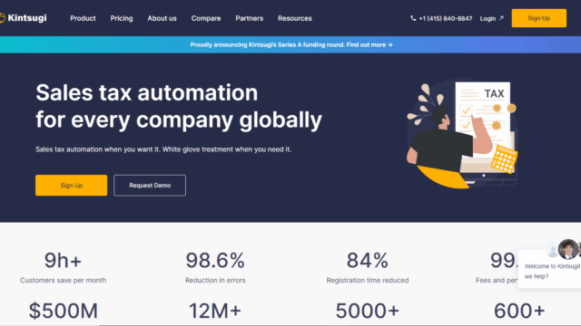Viewport: 581px width, 326px height.
Task: Click the 9h+ statistic
Action: (x=63, y=260)
